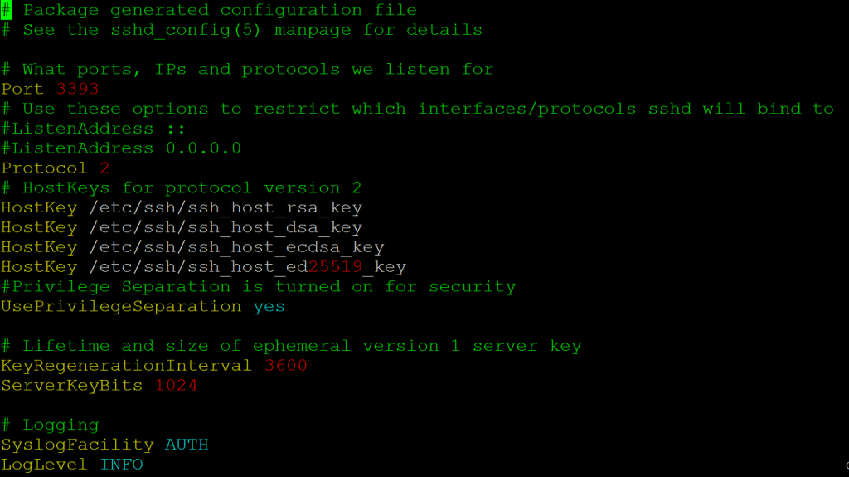Click the Port value 3393
Image resolution: width=849 pixels, height=477 pixels.
[77, 89]
